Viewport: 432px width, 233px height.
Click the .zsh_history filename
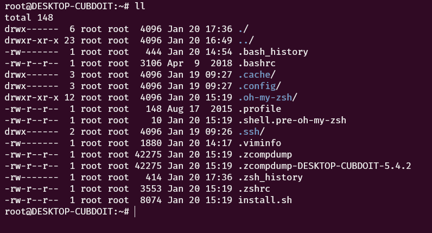[x=270, y=177]
